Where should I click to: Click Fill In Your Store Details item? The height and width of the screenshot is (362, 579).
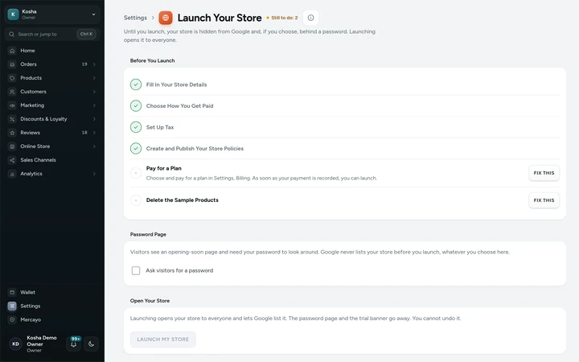tap(176, 84)
